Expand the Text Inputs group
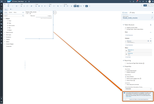This screenshot has width=154, height=104. pyautogui.click(x=5, y=35)
